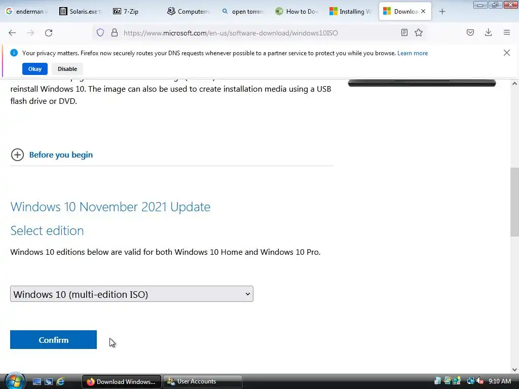
Task: Switch to the enderman Google tab
Action: [27, 11]
